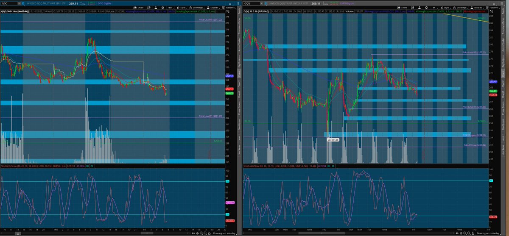
Task: Click pan arrows icon below left chart
Action: click(193, 233)
